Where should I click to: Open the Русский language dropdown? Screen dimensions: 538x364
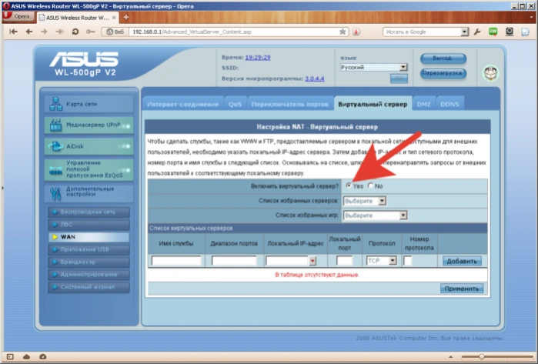click(373, 67)
